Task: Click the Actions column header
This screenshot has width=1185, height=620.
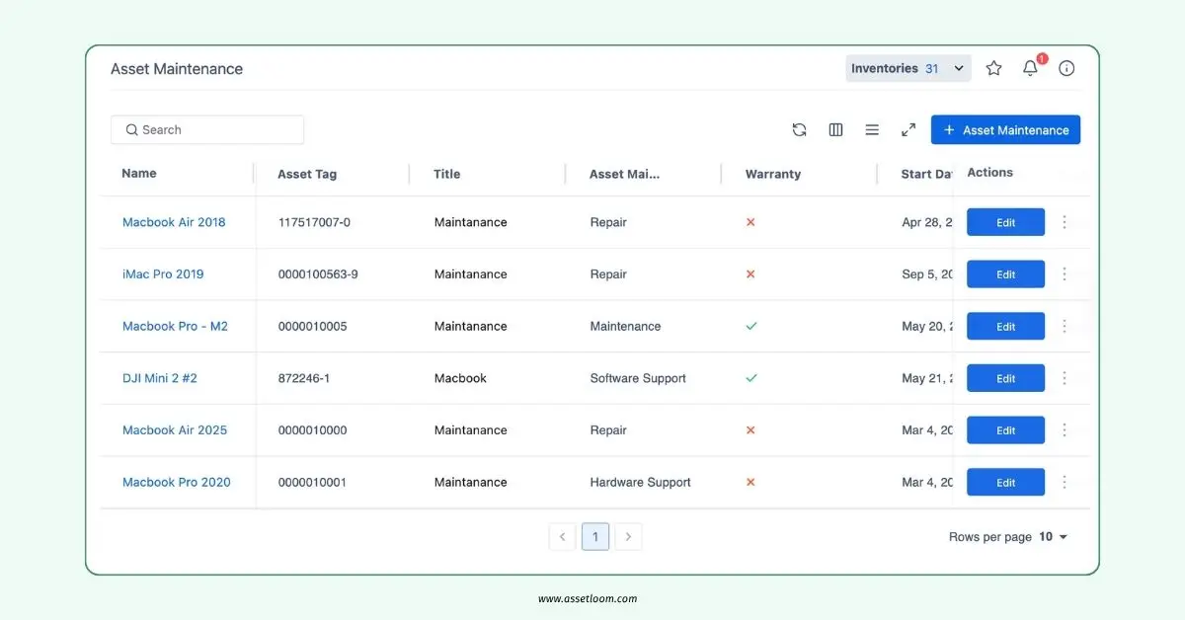Action: pos(990,172)
